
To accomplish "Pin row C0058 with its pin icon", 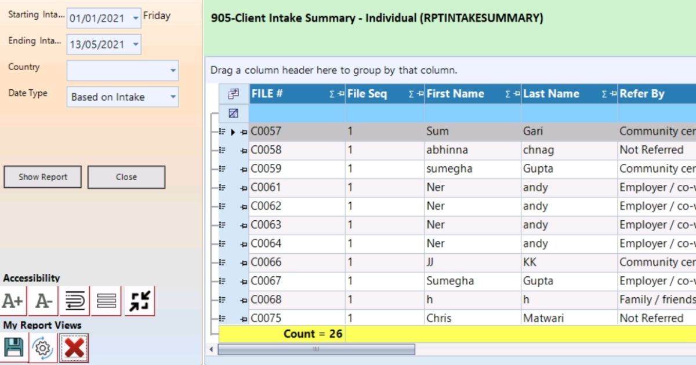I will (x=244, y=149).
